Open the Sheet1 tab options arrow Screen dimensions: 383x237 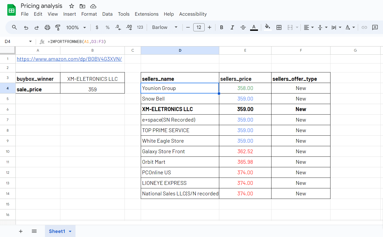[x=70, y=231]
